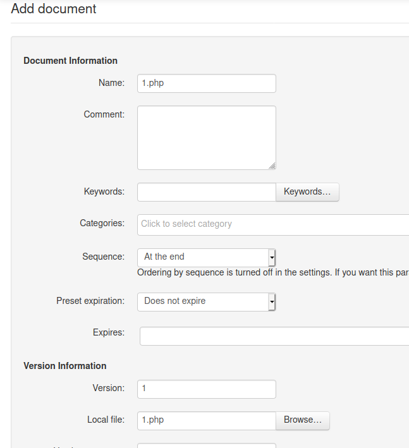The height and width of the screenshot is (448, 409).
Task: Click the Preset expiration: label
Action: tap(90, 301)
